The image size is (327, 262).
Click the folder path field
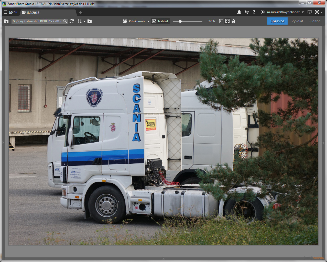coord(37,21)
